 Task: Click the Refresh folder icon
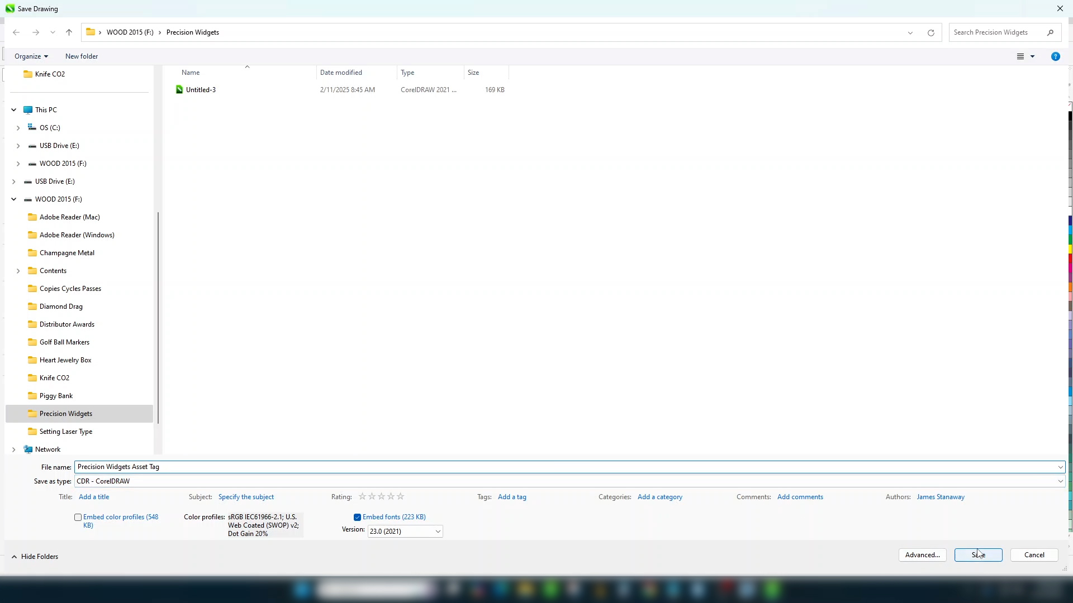tap(930, 32)
